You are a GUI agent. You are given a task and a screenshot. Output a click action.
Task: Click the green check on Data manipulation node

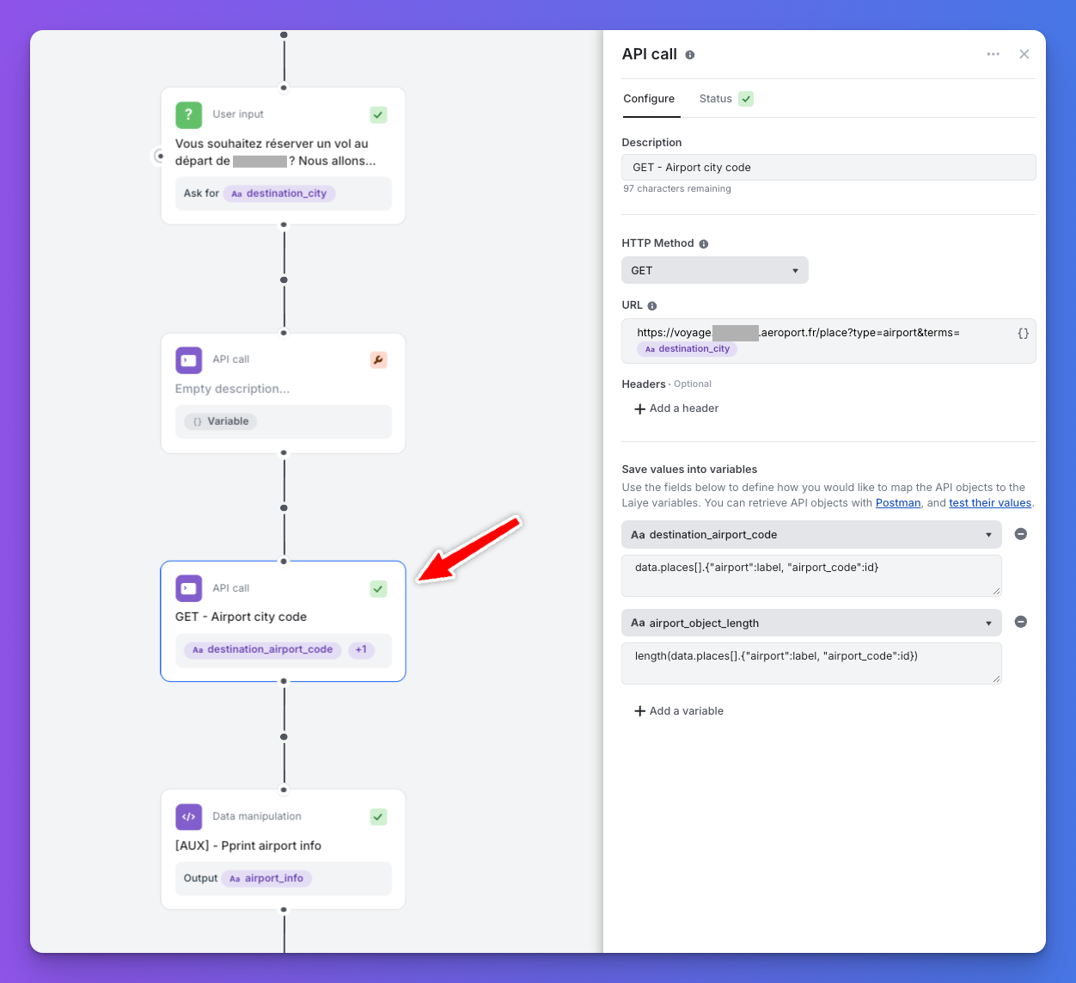coord(378,816)
